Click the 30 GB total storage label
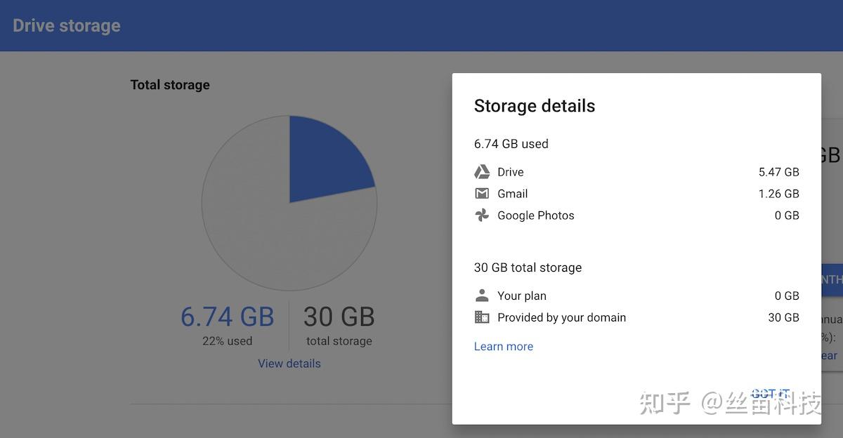This screenshot has width=843, height=438. pyautogui.click(x=528, y=267)
